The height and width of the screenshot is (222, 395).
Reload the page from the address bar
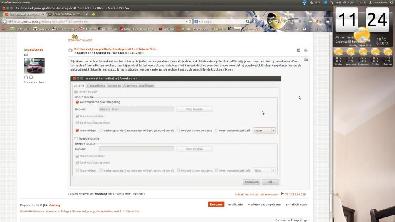tap(189, 22)
